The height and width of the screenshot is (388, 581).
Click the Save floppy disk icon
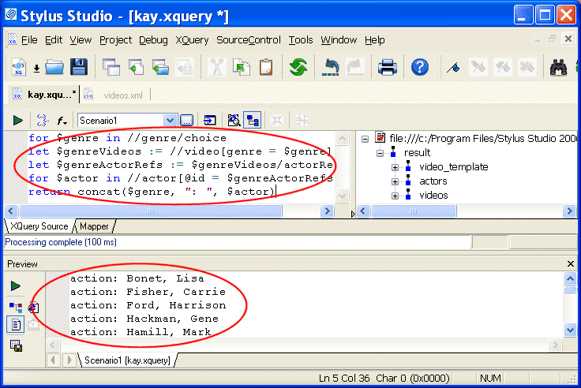click(79, 68)
